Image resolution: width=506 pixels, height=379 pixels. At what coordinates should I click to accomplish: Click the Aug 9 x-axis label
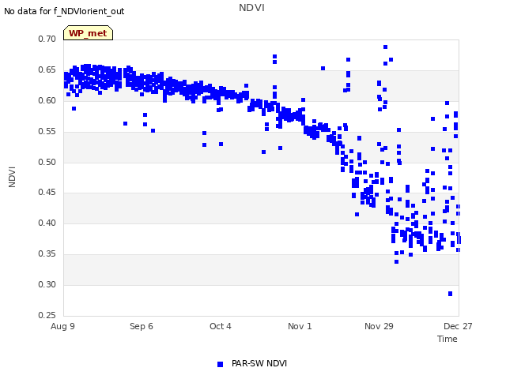(62, 326)
